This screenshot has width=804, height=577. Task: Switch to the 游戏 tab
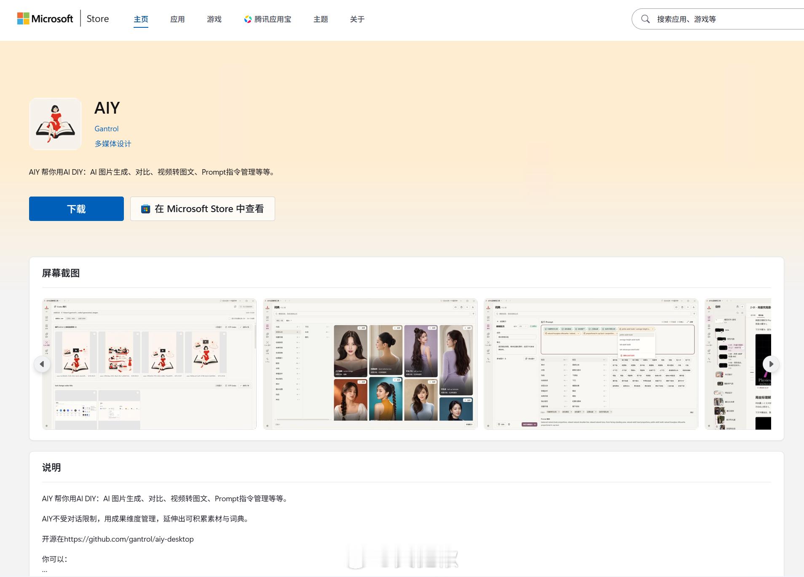point(214,19)
